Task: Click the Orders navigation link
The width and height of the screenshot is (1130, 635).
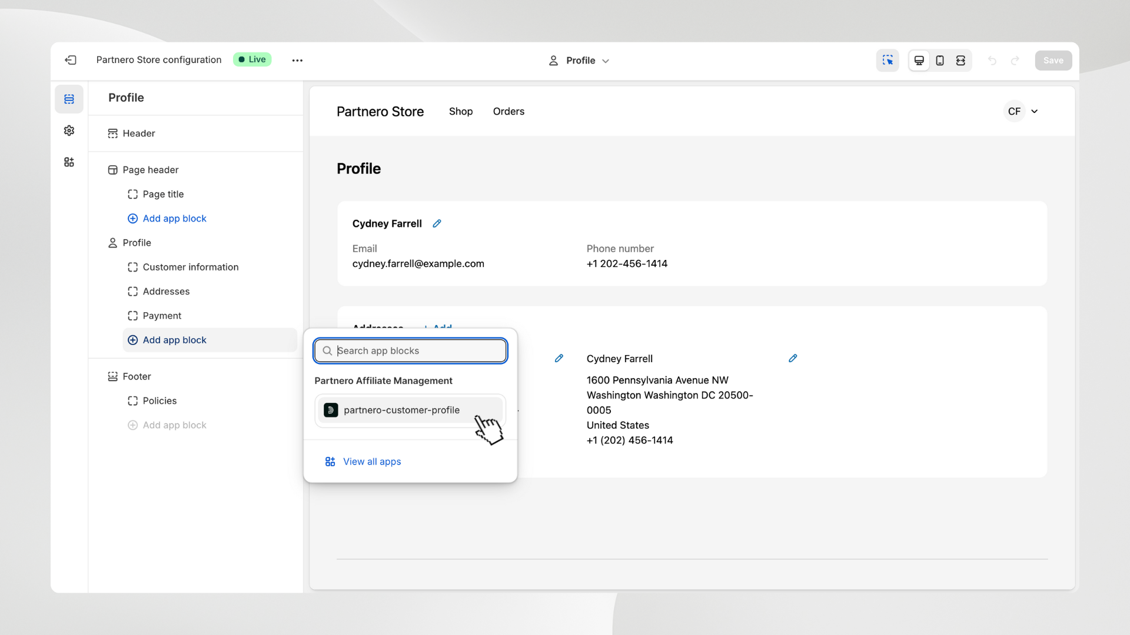Action: [508, 111]
